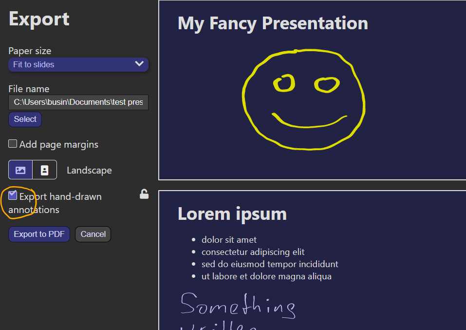The height and width of the screenshot is (330, 466).
Task: Cancel the export dialog
Action: 93,234
